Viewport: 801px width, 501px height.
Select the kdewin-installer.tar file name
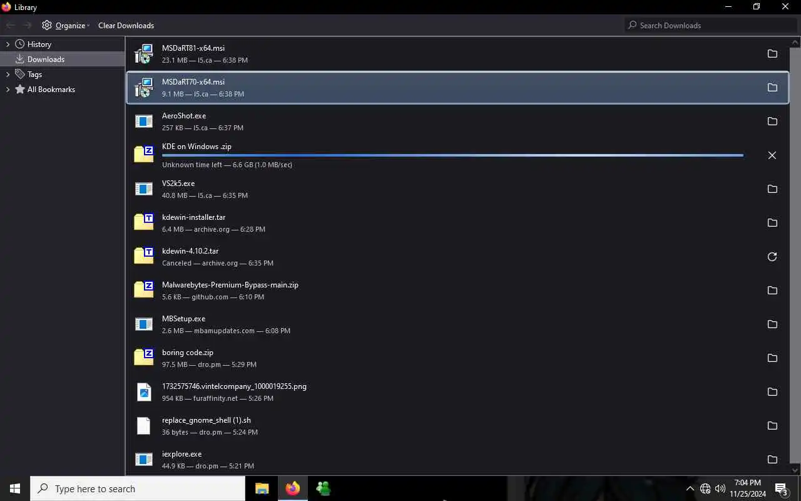194,217
